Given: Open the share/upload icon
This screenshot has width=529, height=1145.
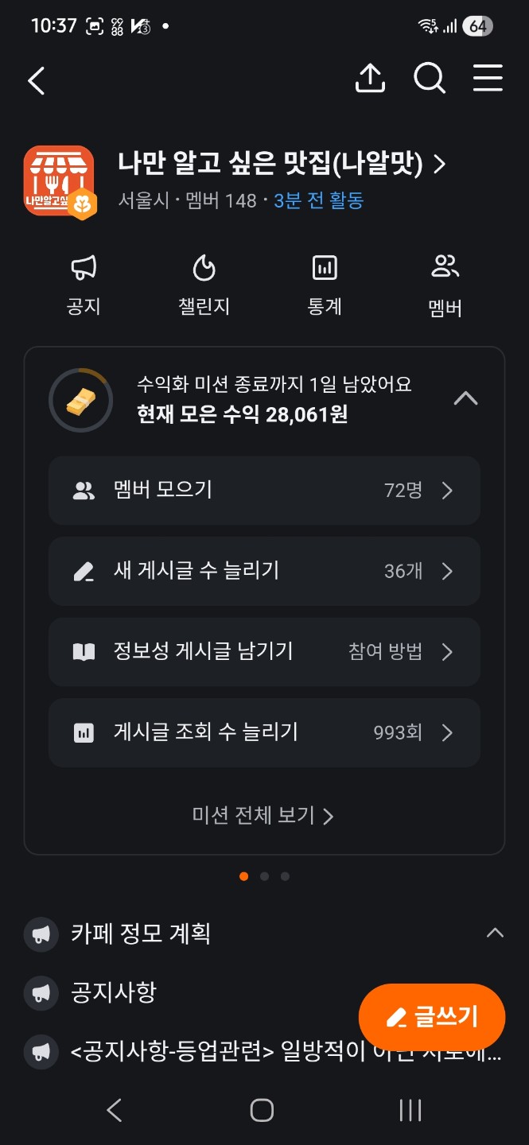Looking at the screenshot, I should [x=370, y=79].
